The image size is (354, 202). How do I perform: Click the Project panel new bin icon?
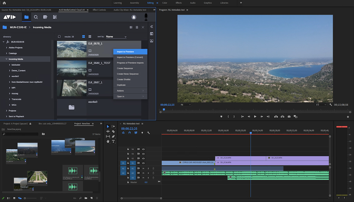pos(86,198)
